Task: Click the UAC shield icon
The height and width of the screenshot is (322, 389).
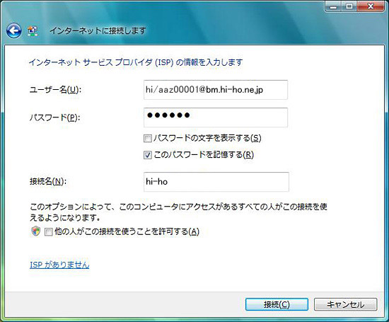Action: (x=36, y=231)
